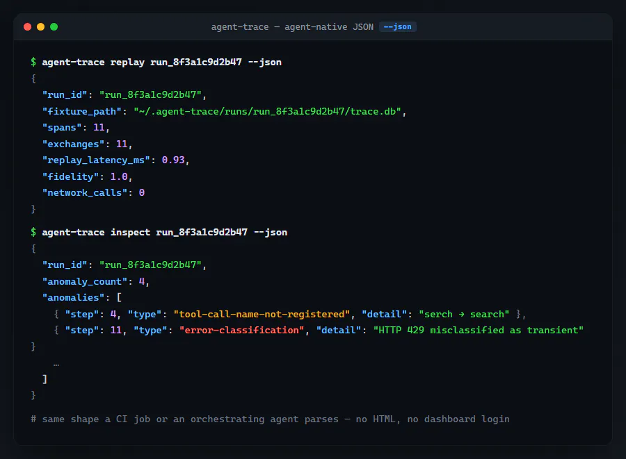The height and width of the screenshot is (459, 626).
Task: Click "HTTP 429 misclassified as transient" detail
Action: tap(479, 331)
